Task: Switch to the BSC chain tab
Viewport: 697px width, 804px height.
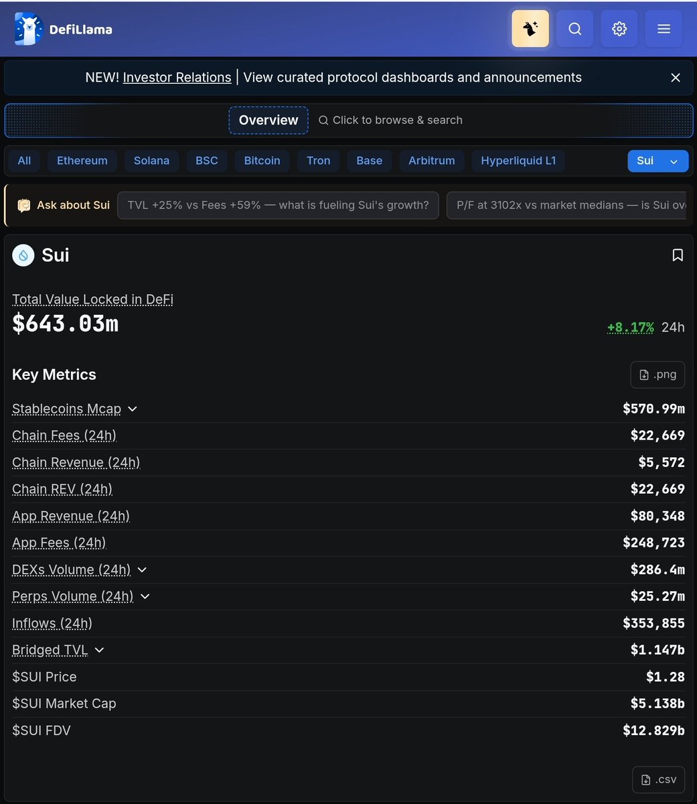Action: 207,161
